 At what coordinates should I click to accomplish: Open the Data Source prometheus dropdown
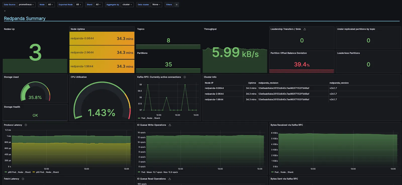tap(26, 5)
